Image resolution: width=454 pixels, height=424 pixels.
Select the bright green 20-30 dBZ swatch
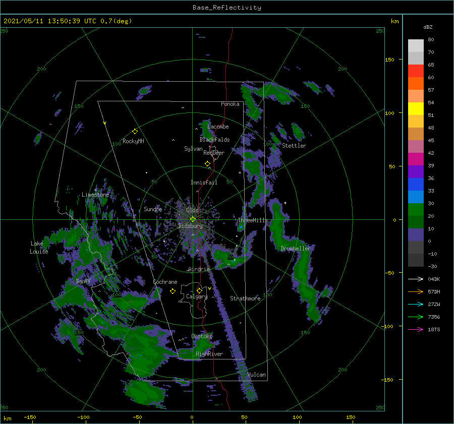(416, 210)
